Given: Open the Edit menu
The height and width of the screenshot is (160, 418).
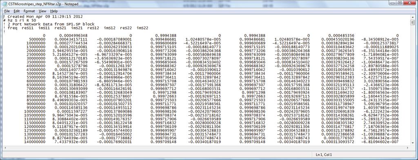Looking at the screenshot, I should [17, 11].
